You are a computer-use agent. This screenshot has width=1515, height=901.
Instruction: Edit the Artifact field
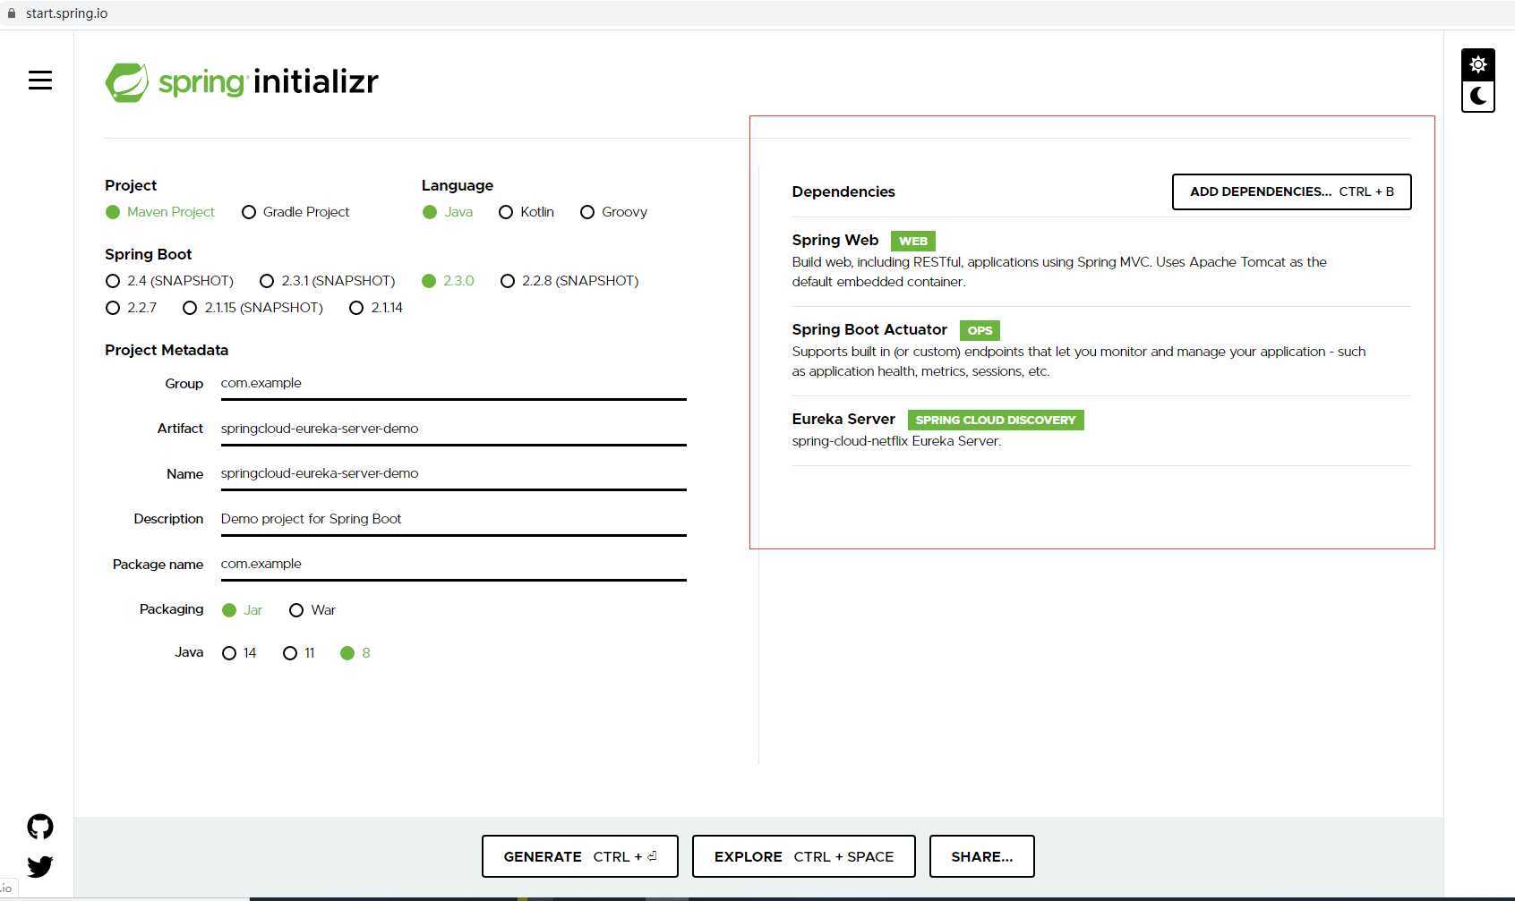(x=453, y=429)
